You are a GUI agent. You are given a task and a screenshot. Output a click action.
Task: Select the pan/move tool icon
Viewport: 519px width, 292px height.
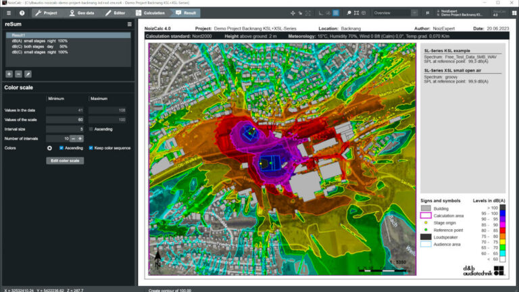coord(293,13)
